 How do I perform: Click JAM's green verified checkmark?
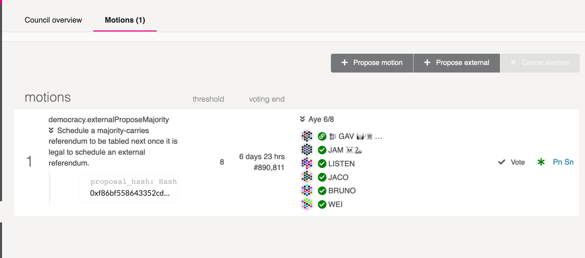(x=322, y=150)
